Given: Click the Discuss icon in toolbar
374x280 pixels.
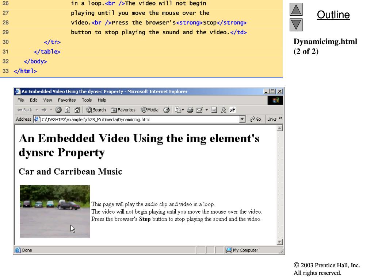Looking at the screenshot, I should 214,110.
